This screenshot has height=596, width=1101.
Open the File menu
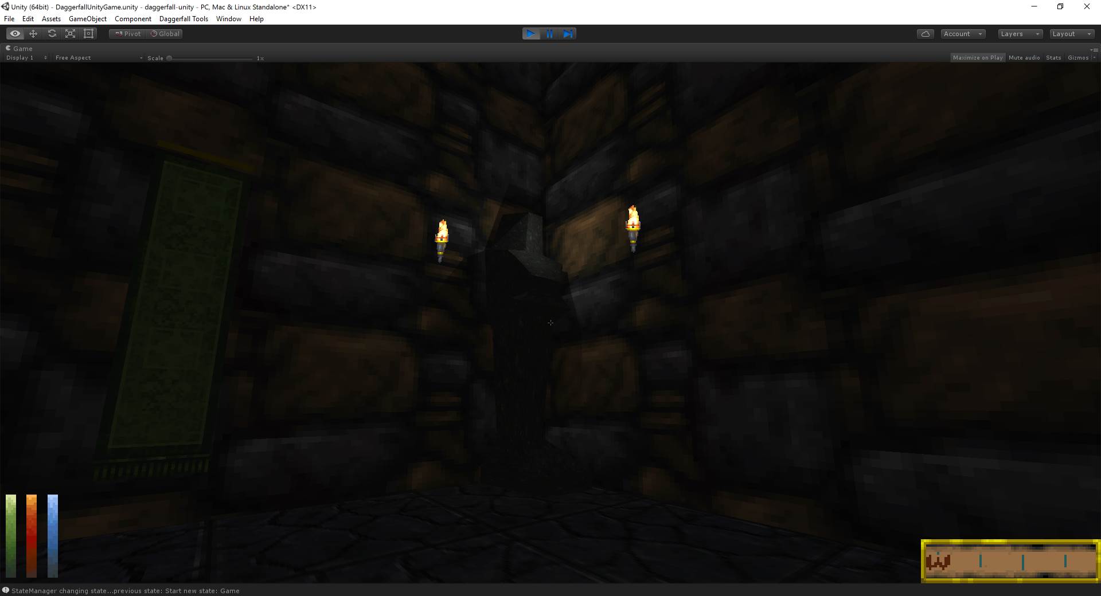9,19
